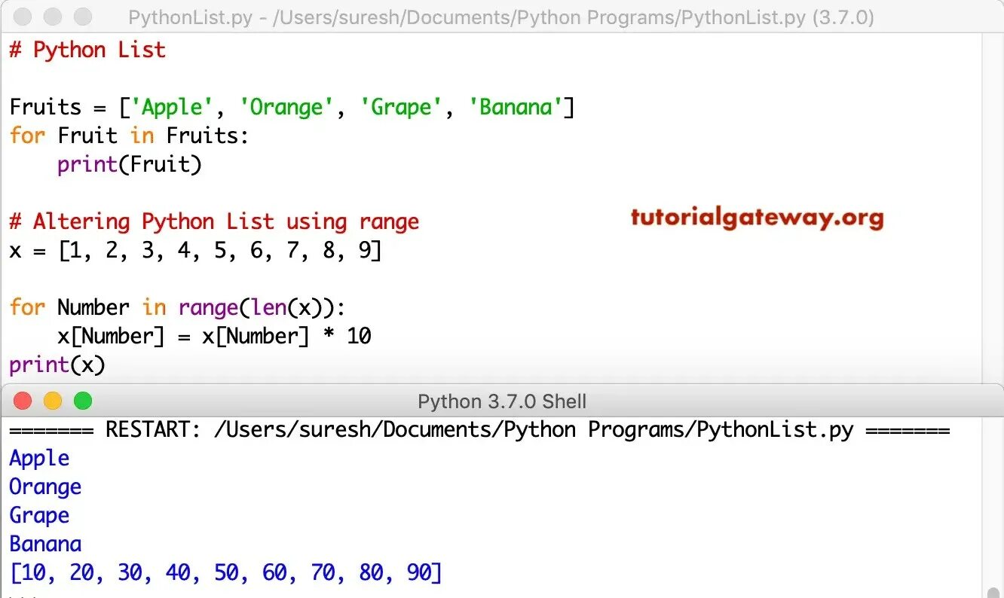The height and width of the screenshot is (598, 1004).
Task: Click the Python 3.7.0 Shell title text
Action: tap(502, 401)
